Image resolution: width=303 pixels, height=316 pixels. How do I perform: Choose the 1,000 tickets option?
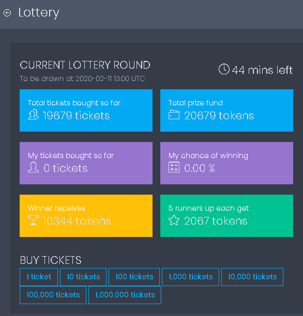pyautogui.click(x=190, y=277)
